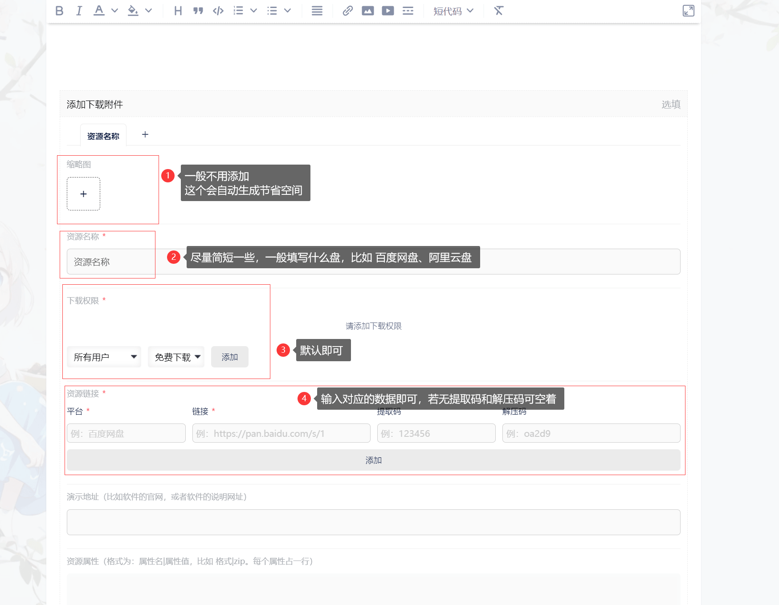Open the text color dropdown arrow
The image size is (779, 605).
[x=114, y=11]
